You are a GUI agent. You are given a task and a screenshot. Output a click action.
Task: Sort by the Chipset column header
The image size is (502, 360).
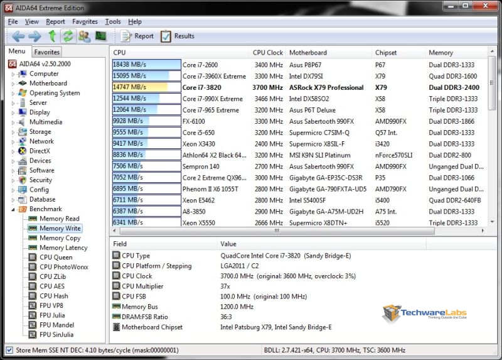point(398,53)
